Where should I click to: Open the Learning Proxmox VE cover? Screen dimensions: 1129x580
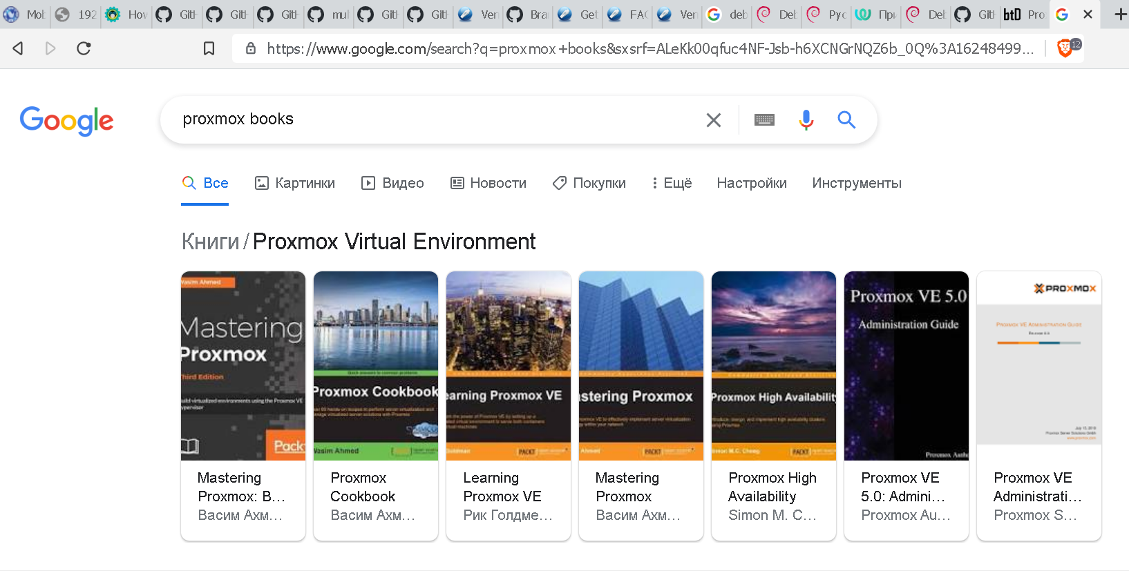(509, 366)
